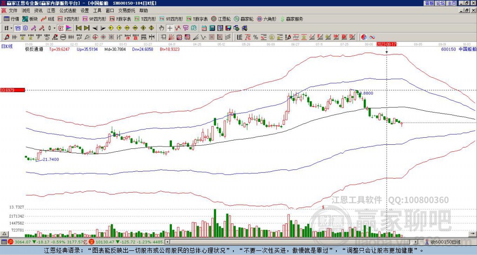Select the hand pan tool
This screenshot has height=255, width=477.
pyautogui.click(x=162, y=28)
